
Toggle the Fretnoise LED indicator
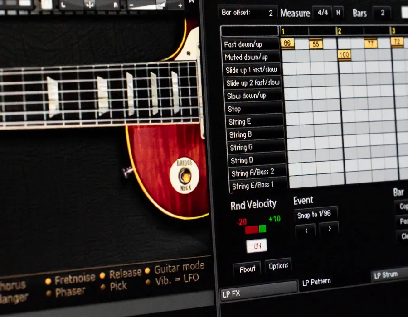48,281
